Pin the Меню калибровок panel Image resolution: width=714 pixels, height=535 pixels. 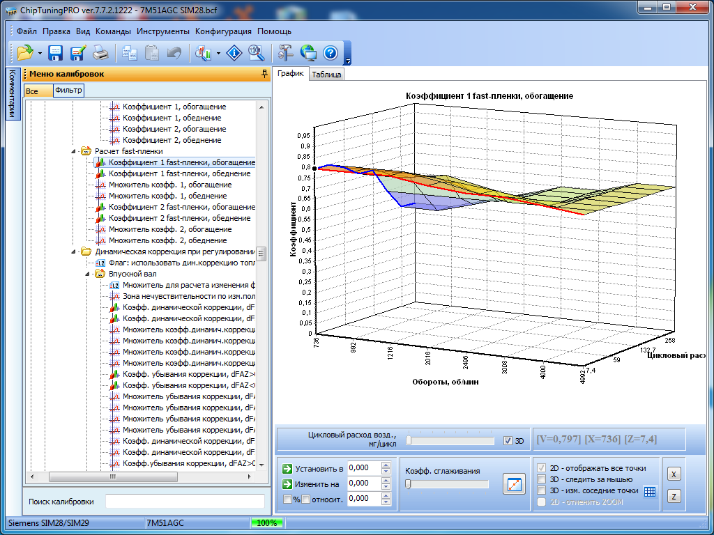(264, 74)
